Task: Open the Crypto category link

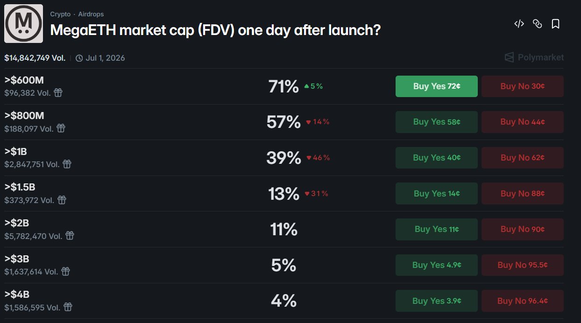Action: [x=60, y=14]
